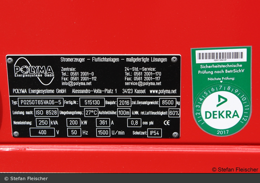Click the 'cos phi' unit text
The image size is (260, 183).
coord(148,123)
